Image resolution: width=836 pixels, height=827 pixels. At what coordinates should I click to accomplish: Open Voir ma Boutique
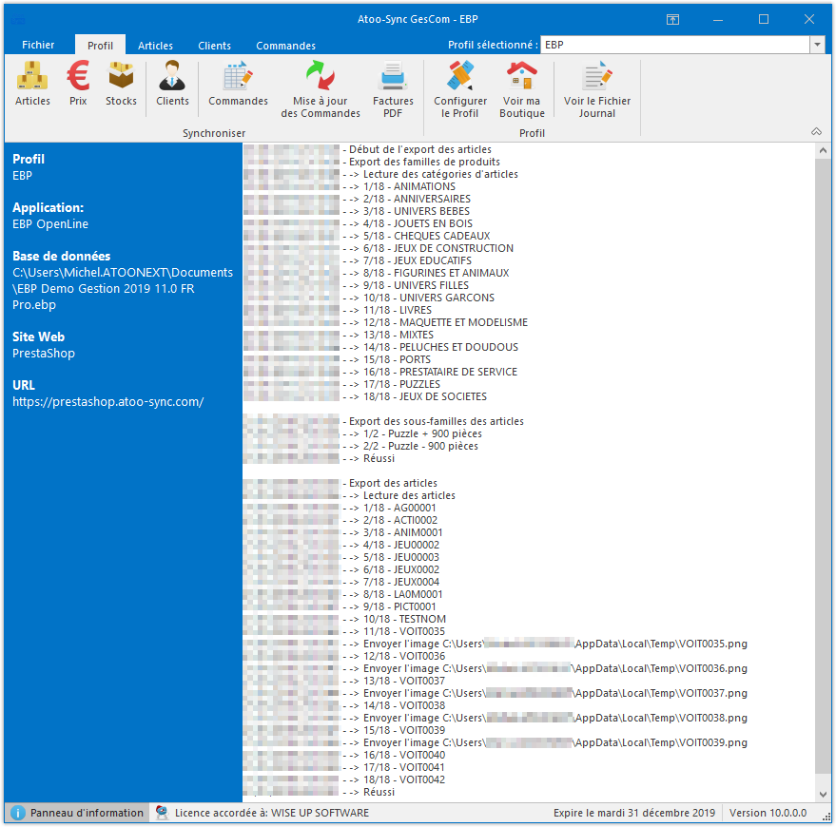tap(522, 90)
